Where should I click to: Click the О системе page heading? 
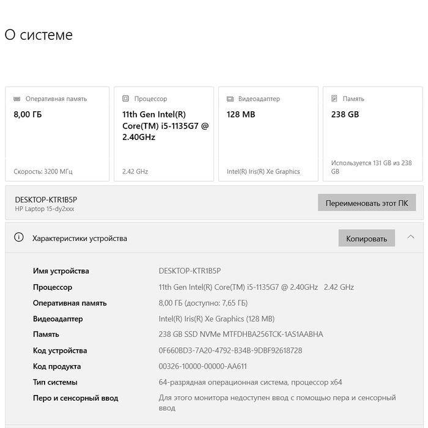[39, 35]
